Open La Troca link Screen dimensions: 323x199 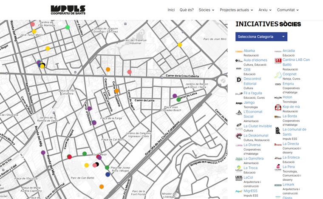(x=250, y=168)
